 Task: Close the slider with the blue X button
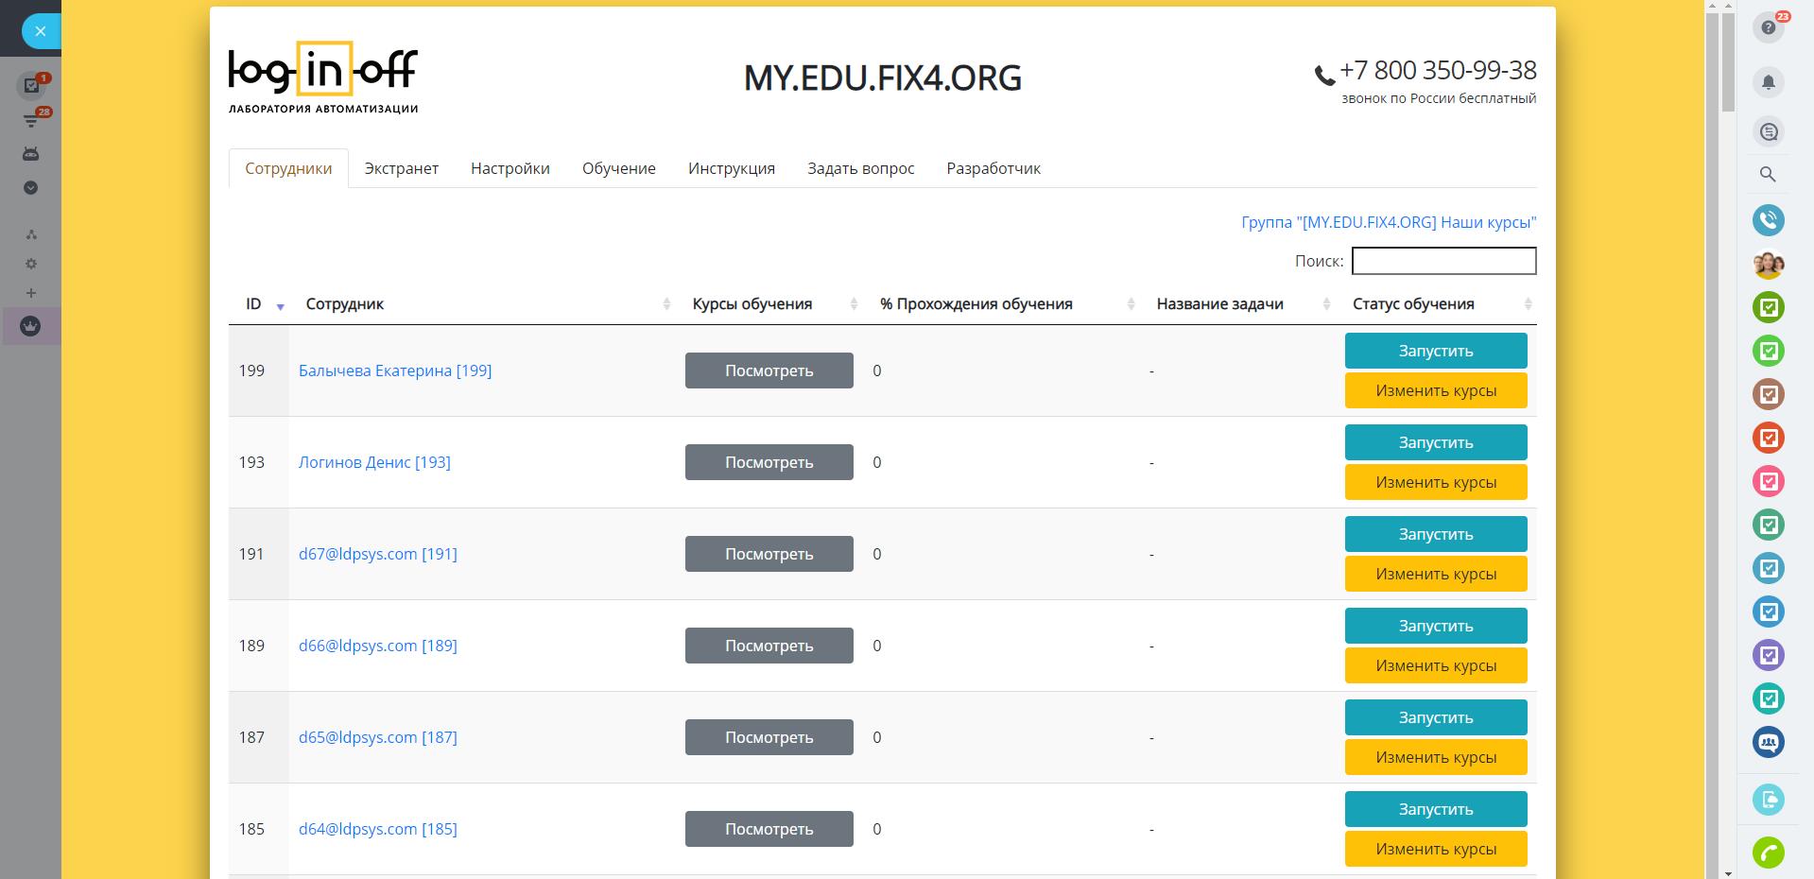coord(40,31)
